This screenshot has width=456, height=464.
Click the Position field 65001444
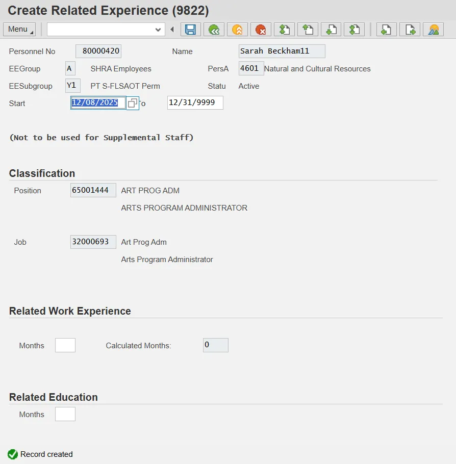tap(93, 190)
